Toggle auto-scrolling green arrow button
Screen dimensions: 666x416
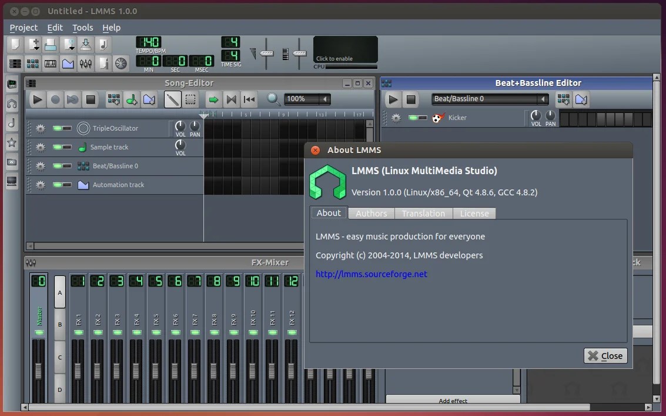click(x=213, y=99)
